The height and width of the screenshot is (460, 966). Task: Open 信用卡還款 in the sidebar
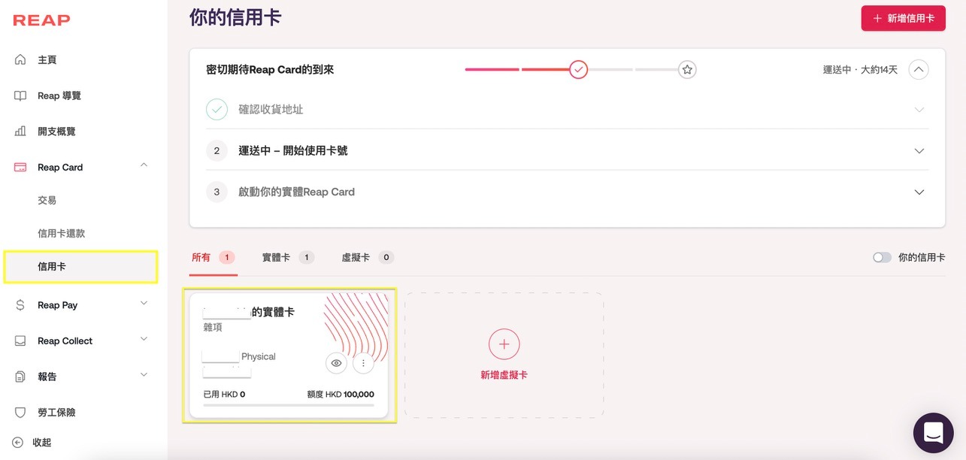click(62, 234)
